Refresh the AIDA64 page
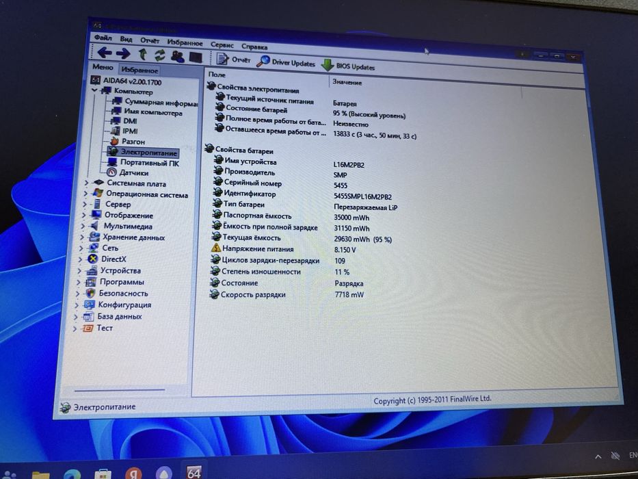The width and height of the screenshot is (638, 479). (160, 55)
